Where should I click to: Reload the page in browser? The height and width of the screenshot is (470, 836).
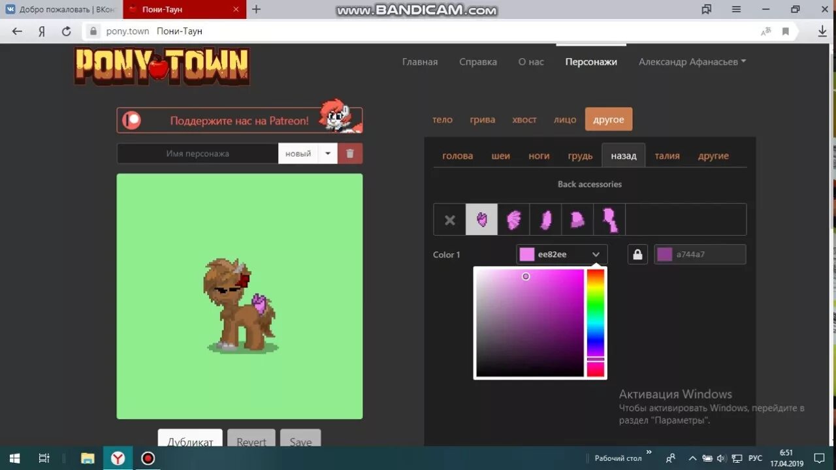point(66,31)
